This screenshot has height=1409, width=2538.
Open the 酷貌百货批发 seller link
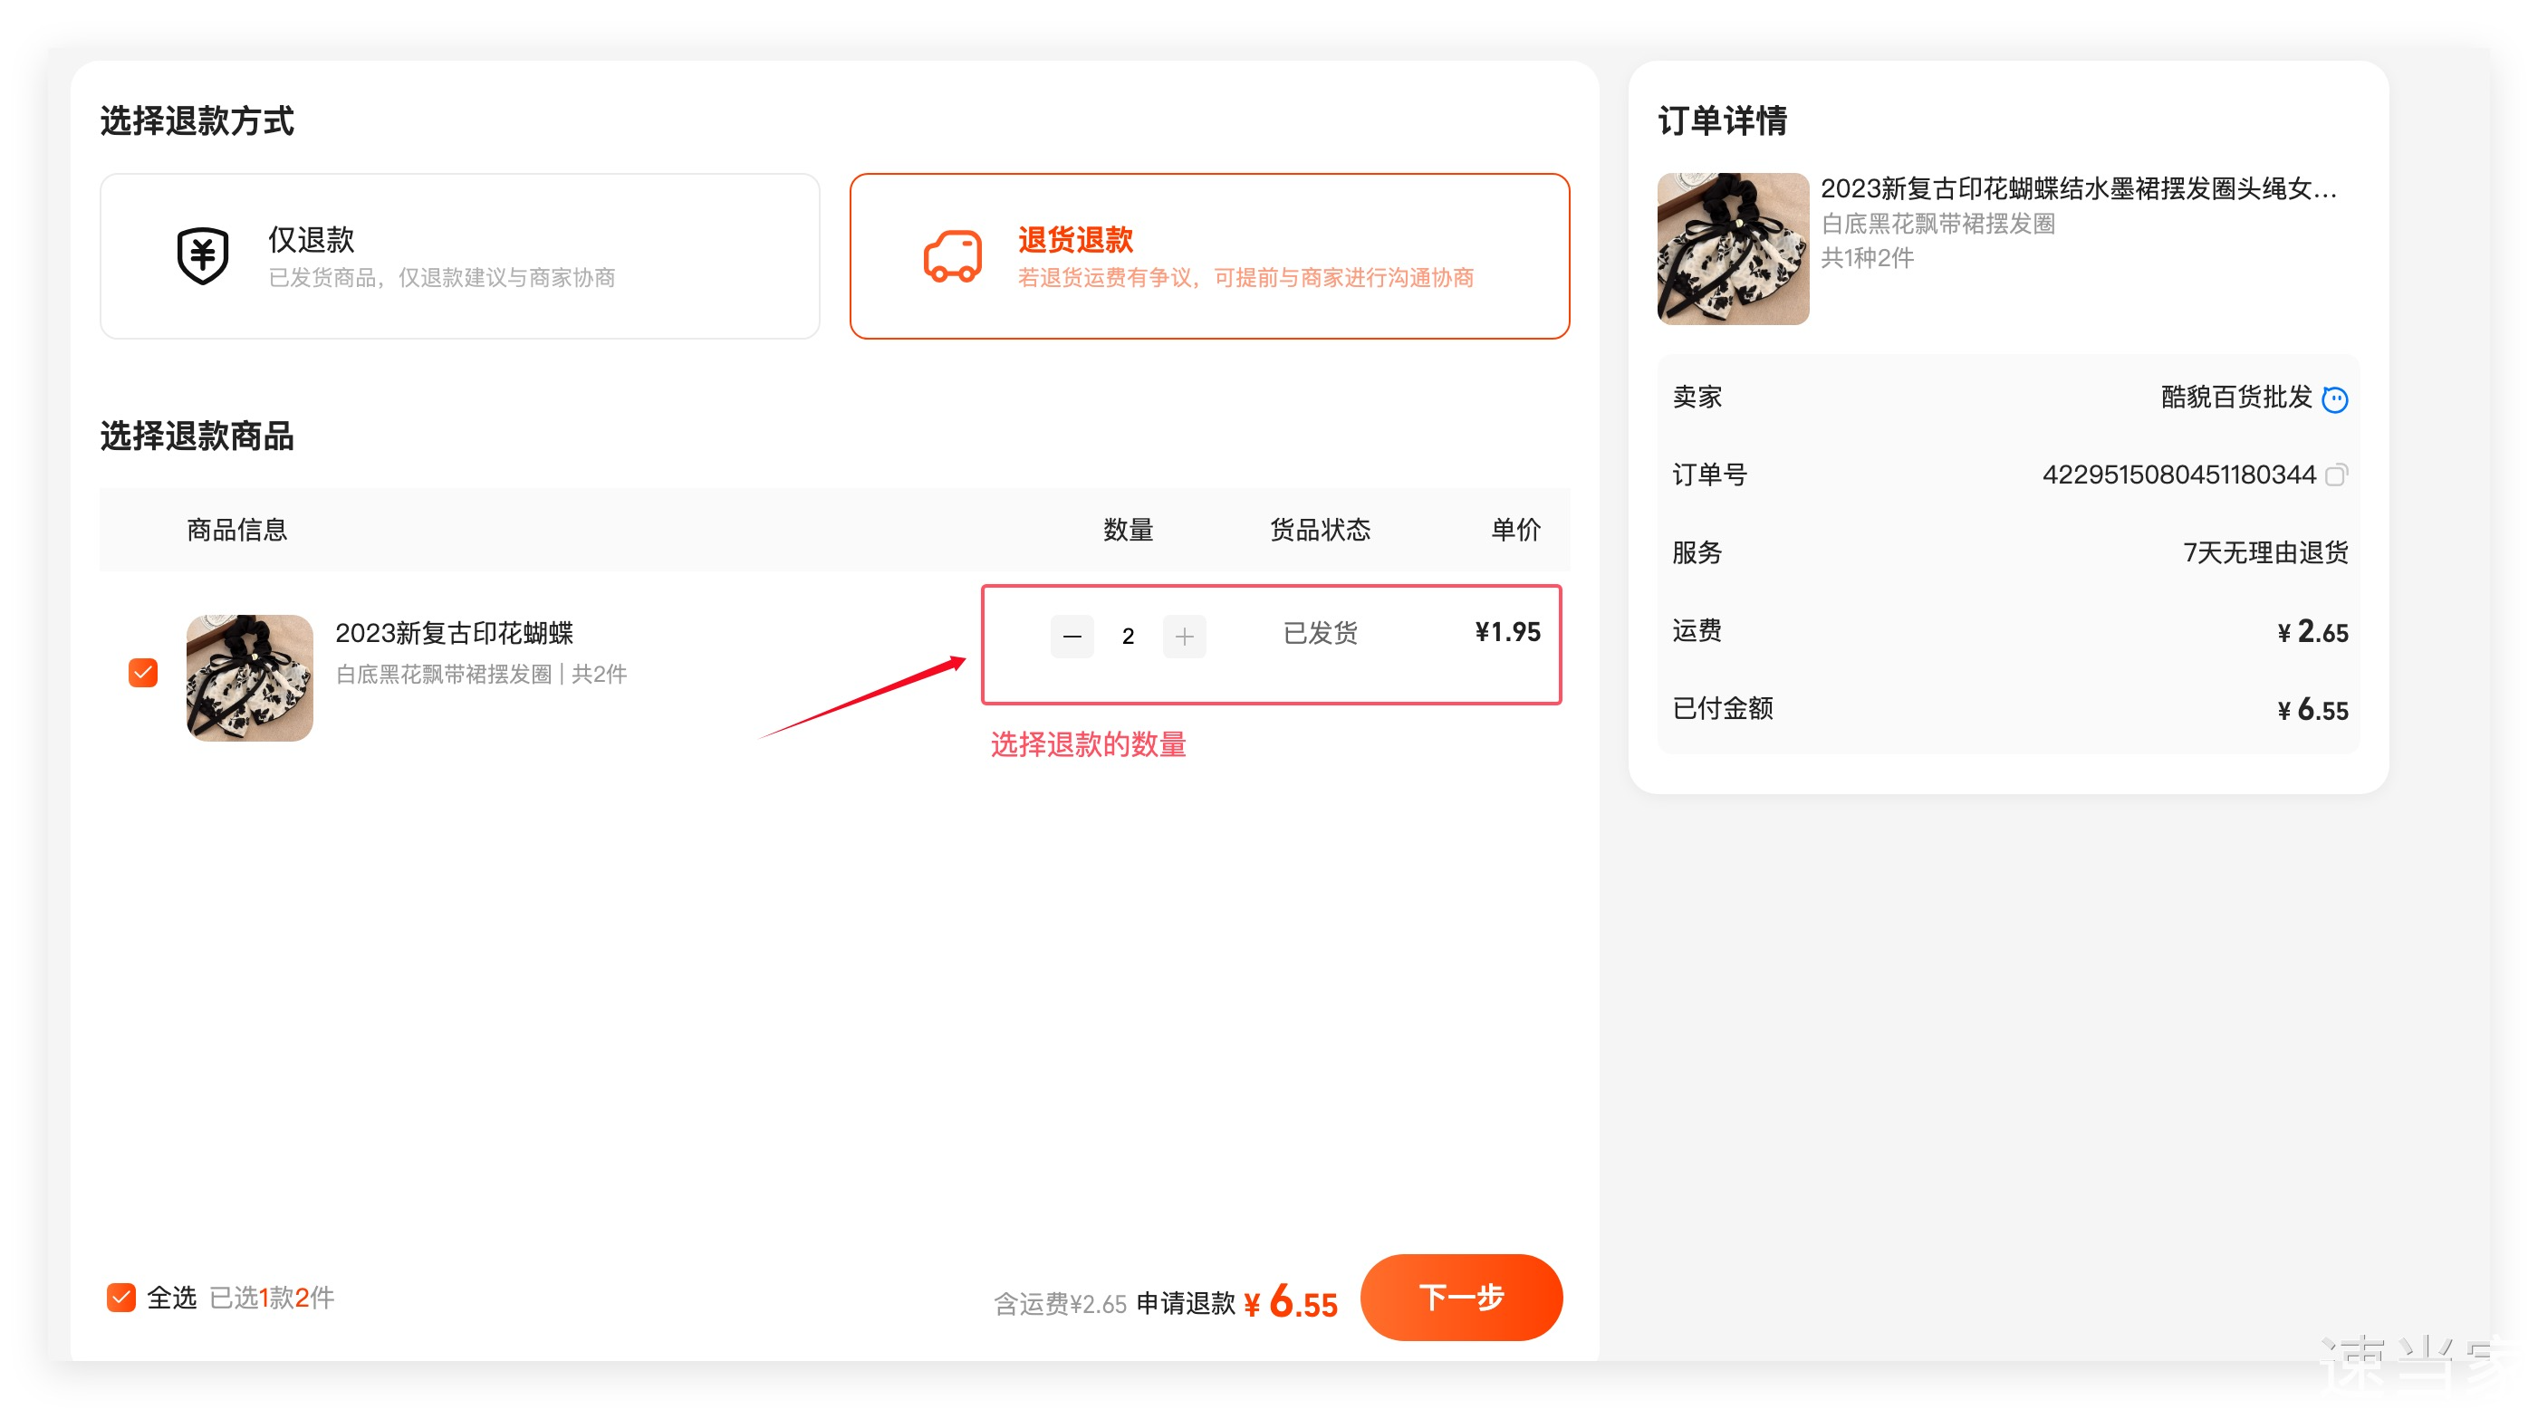click(2235, 398)
